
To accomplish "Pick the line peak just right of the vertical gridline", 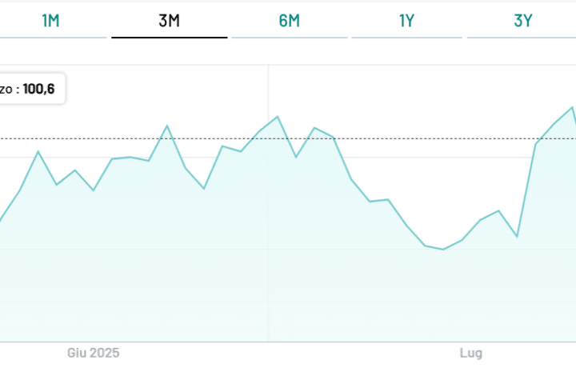I will pyautogui.click(x=278, y=117).
